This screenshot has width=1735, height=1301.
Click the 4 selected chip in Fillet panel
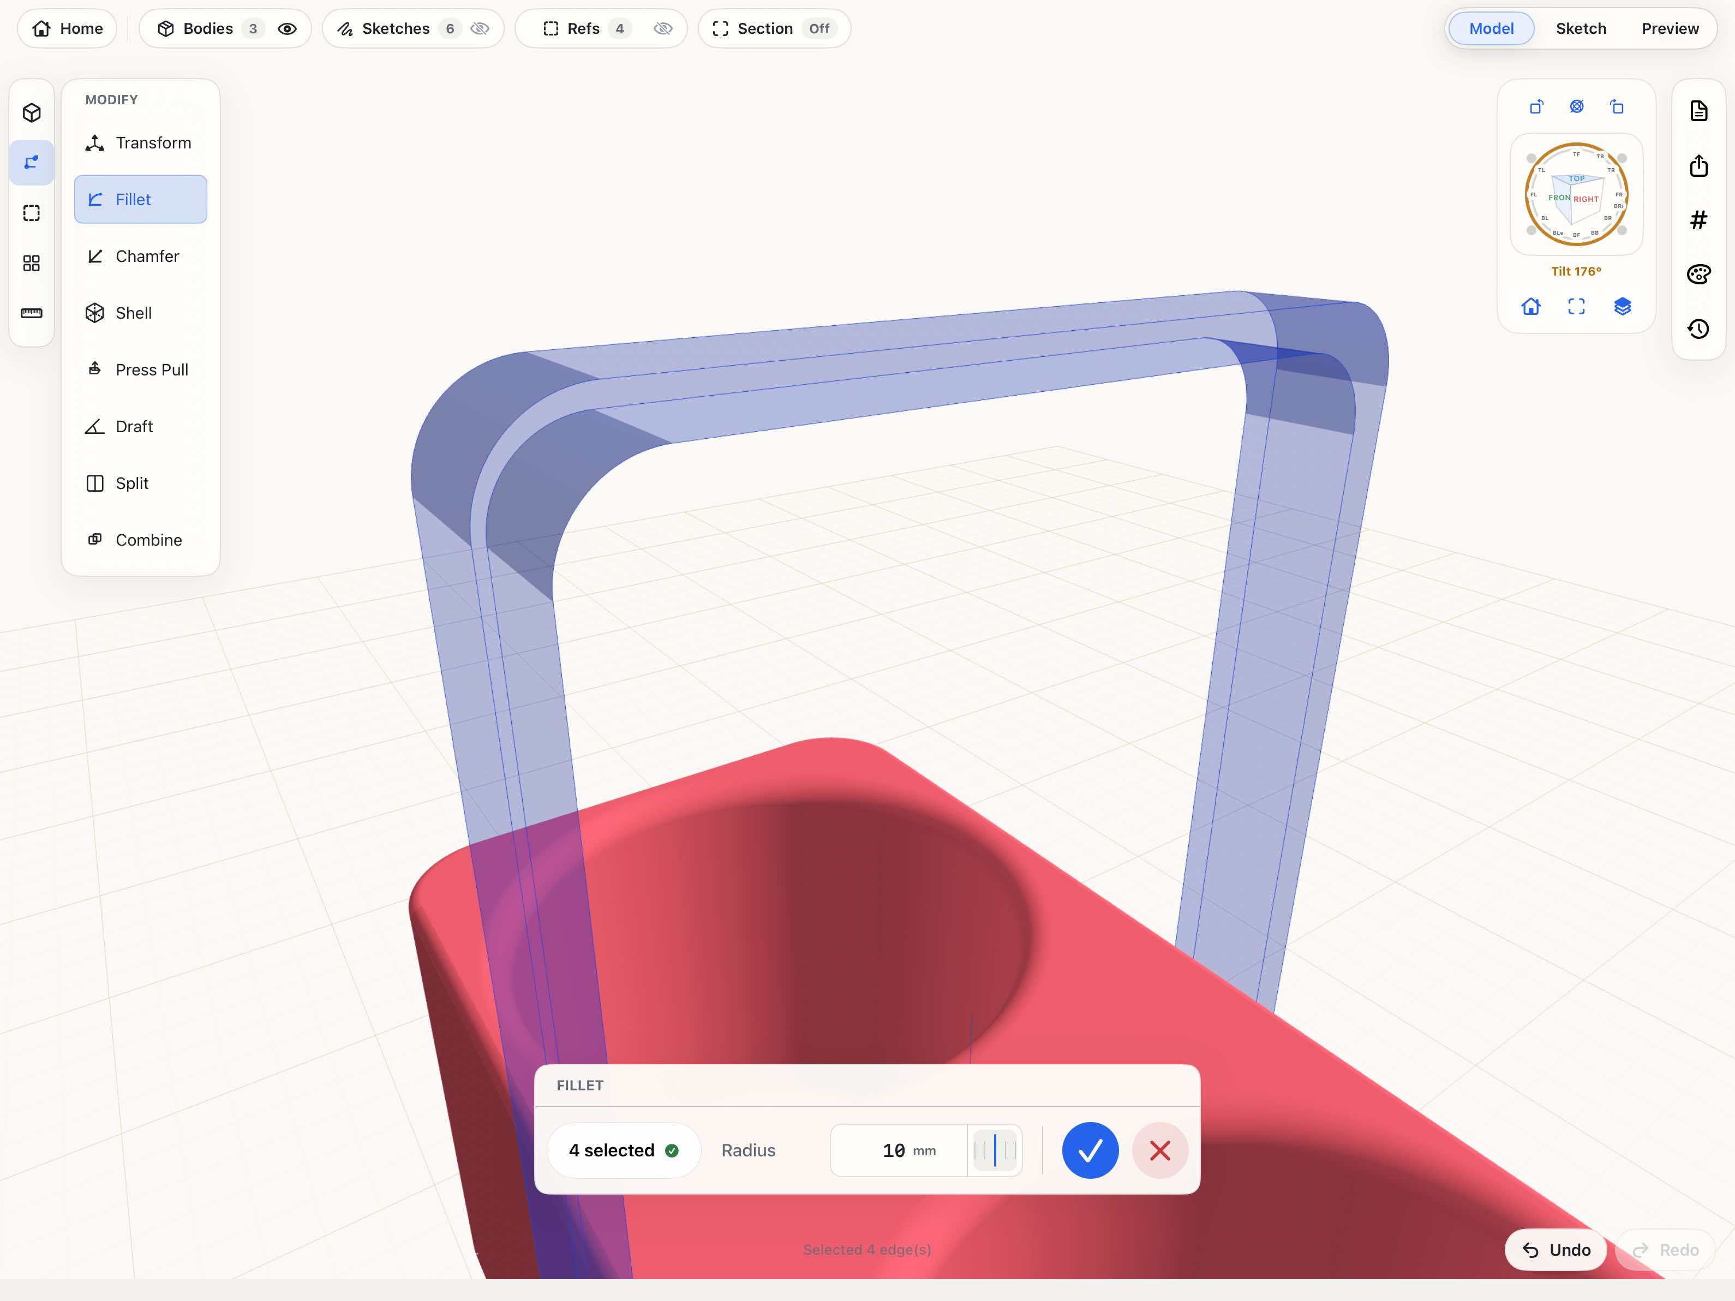(x=624, y=1150)
